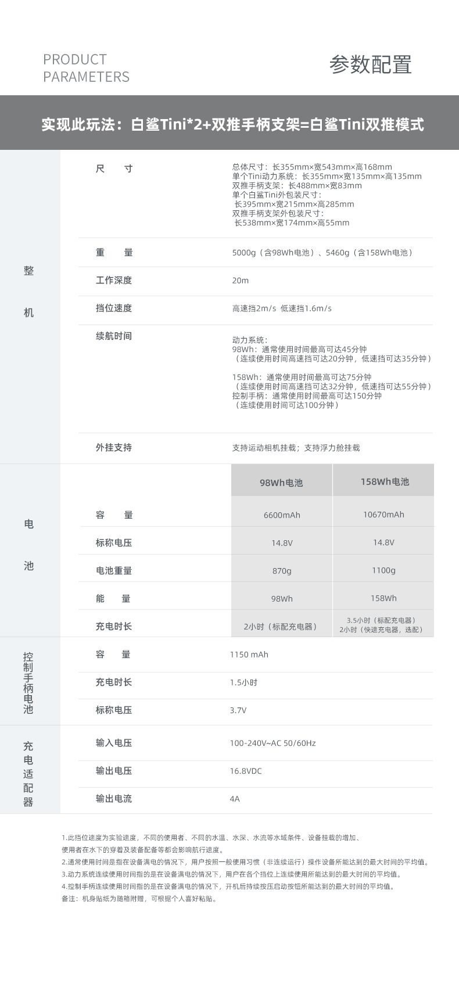Click '（连续使用时间可达100分钟）'
The width and height of the screenshot is (459, 988).
286,405
